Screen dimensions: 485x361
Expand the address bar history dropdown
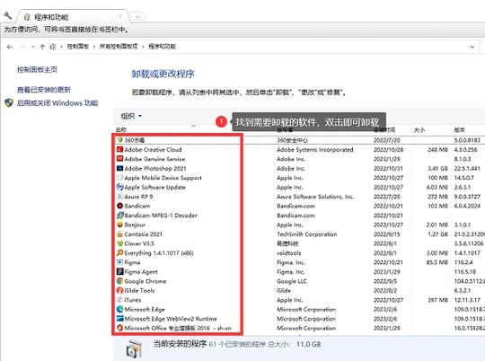(x=472, y=47)
